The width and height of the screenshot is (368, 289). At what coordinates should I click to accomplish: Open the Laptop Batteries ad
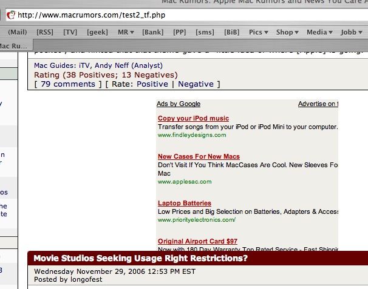tap(185, 203)
